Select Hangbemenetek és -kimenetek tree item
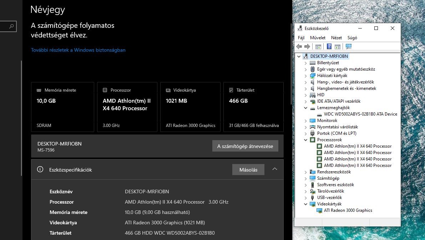Viewport: 425px width, 240px height. point(346,88)
